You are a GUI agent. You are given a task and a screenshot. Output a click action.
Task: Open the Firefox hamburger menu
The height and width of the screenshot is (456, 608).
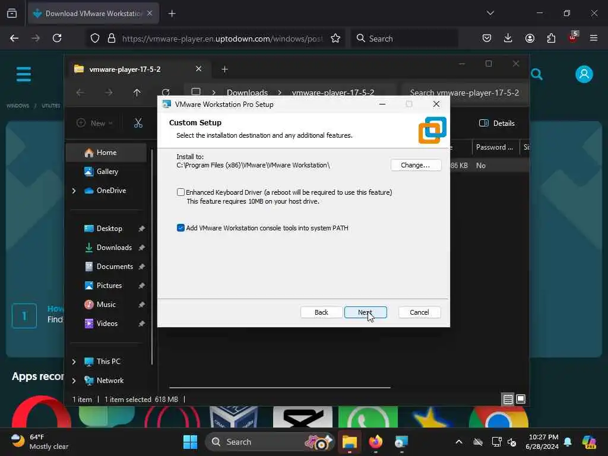coord(594,38)
